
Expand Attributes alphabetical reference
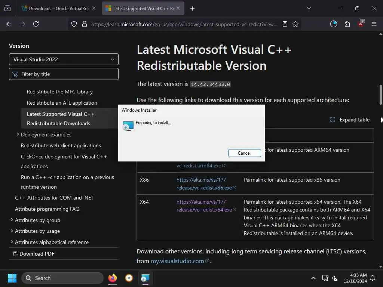click(12, 242)
